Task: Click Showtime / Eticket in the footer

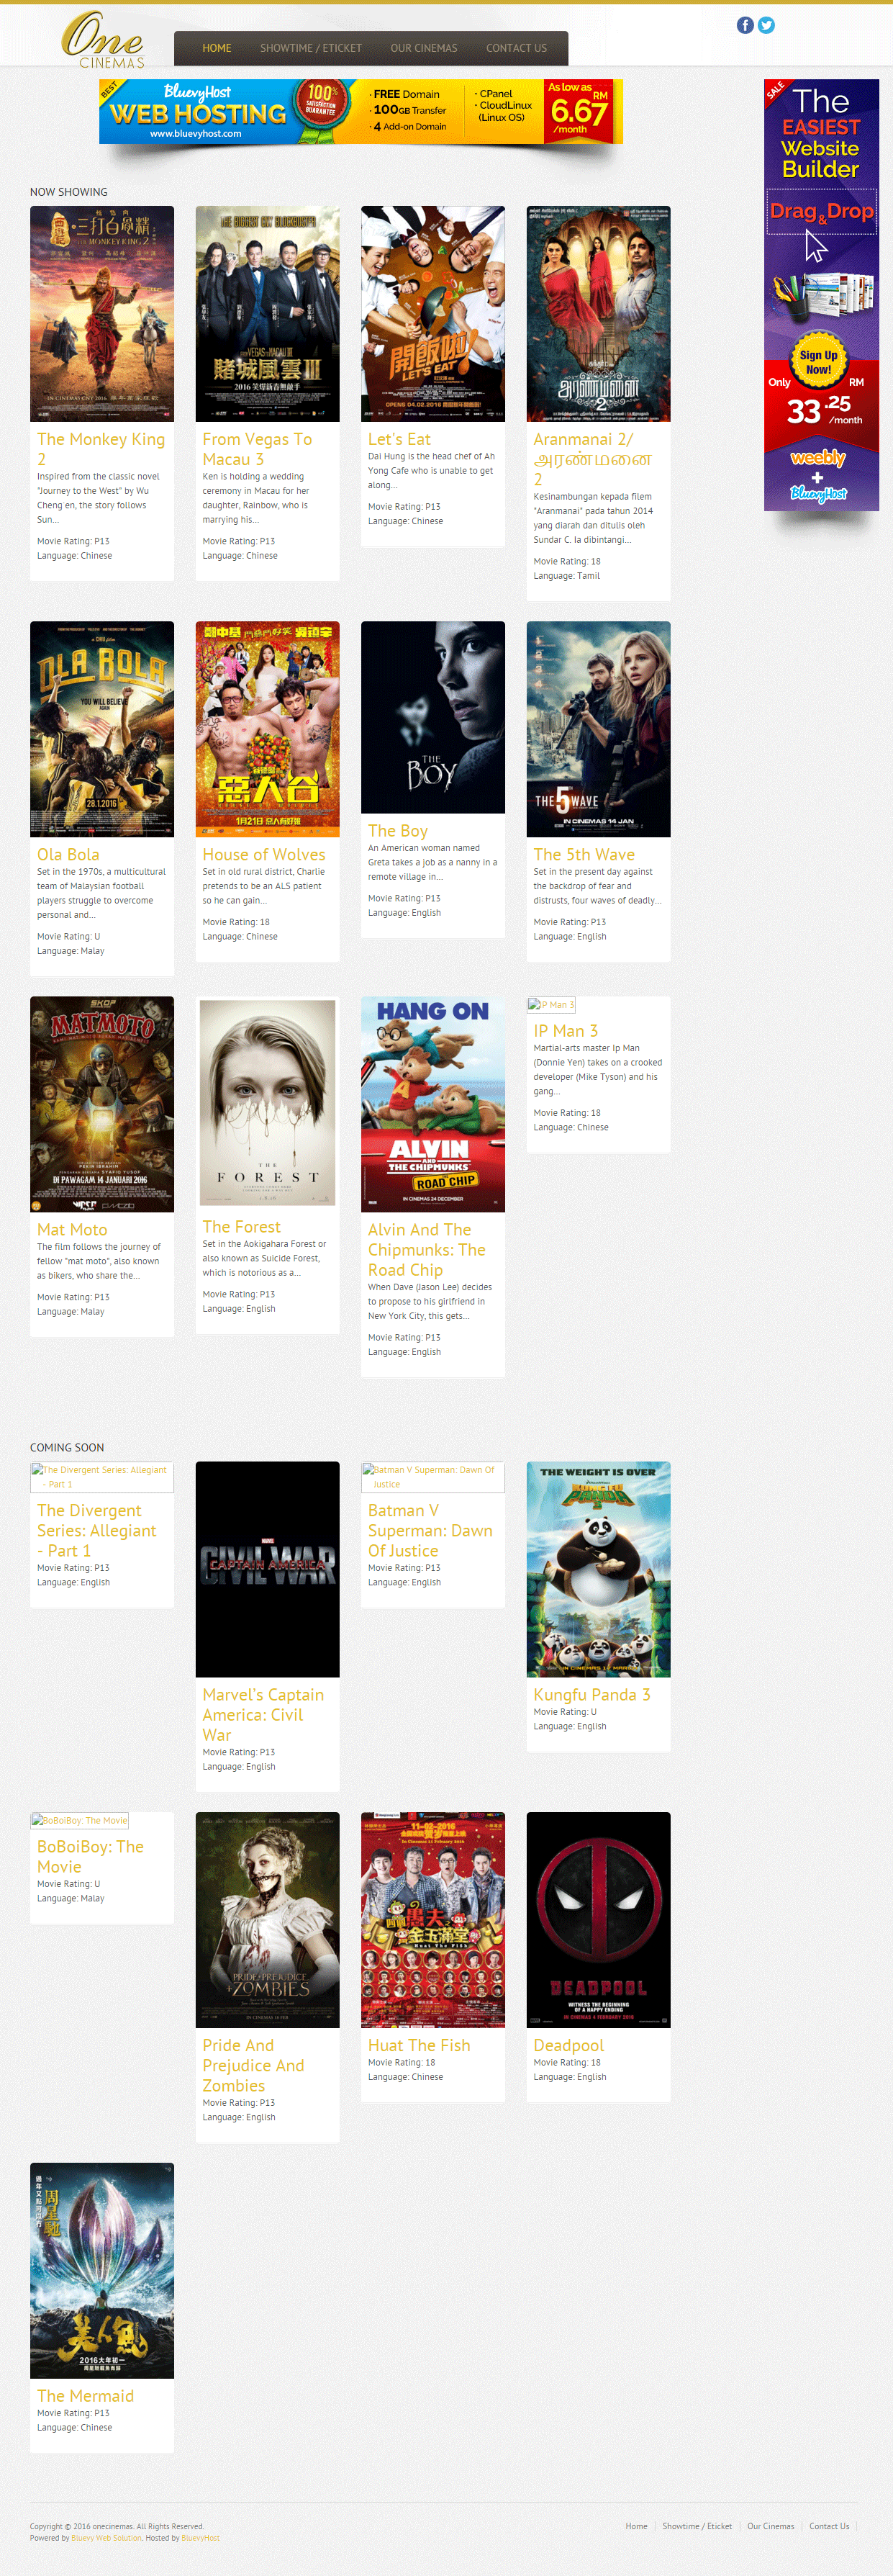Action: [697, 2526]
